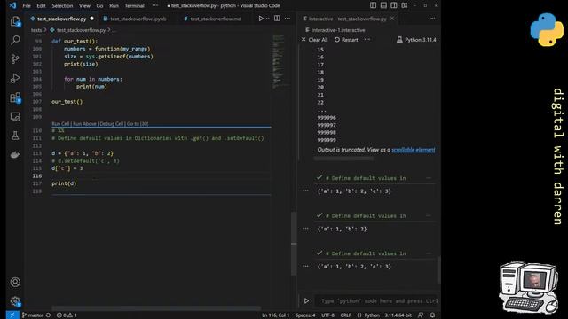Open output ellipsis for {'a': 1, 'b': 2}
Viewport: 568px width, 319px height.
[305, 229]
